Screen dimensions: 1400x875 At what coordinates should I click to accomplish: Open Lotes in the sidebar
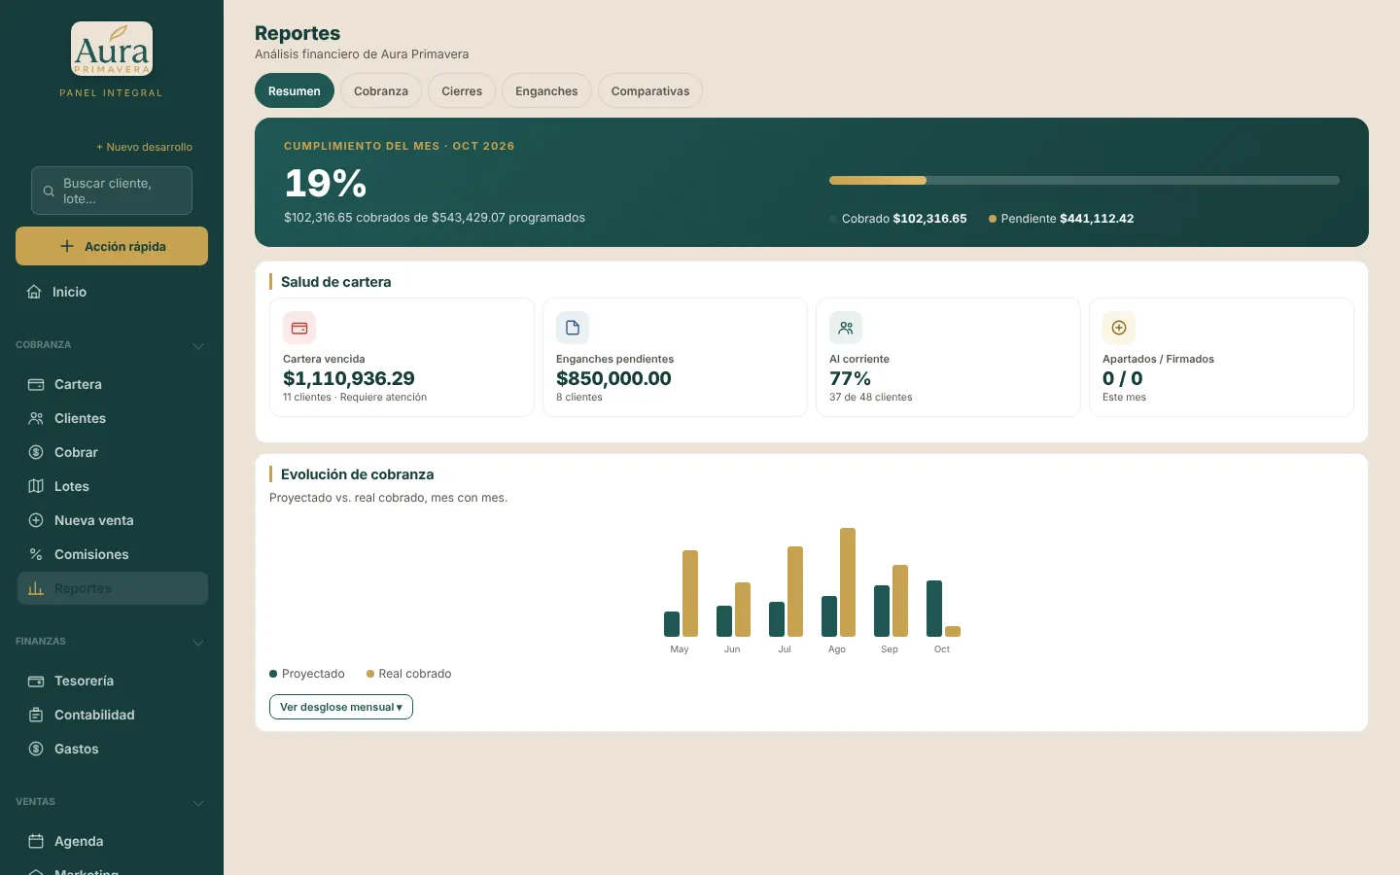tap(112, 486)
